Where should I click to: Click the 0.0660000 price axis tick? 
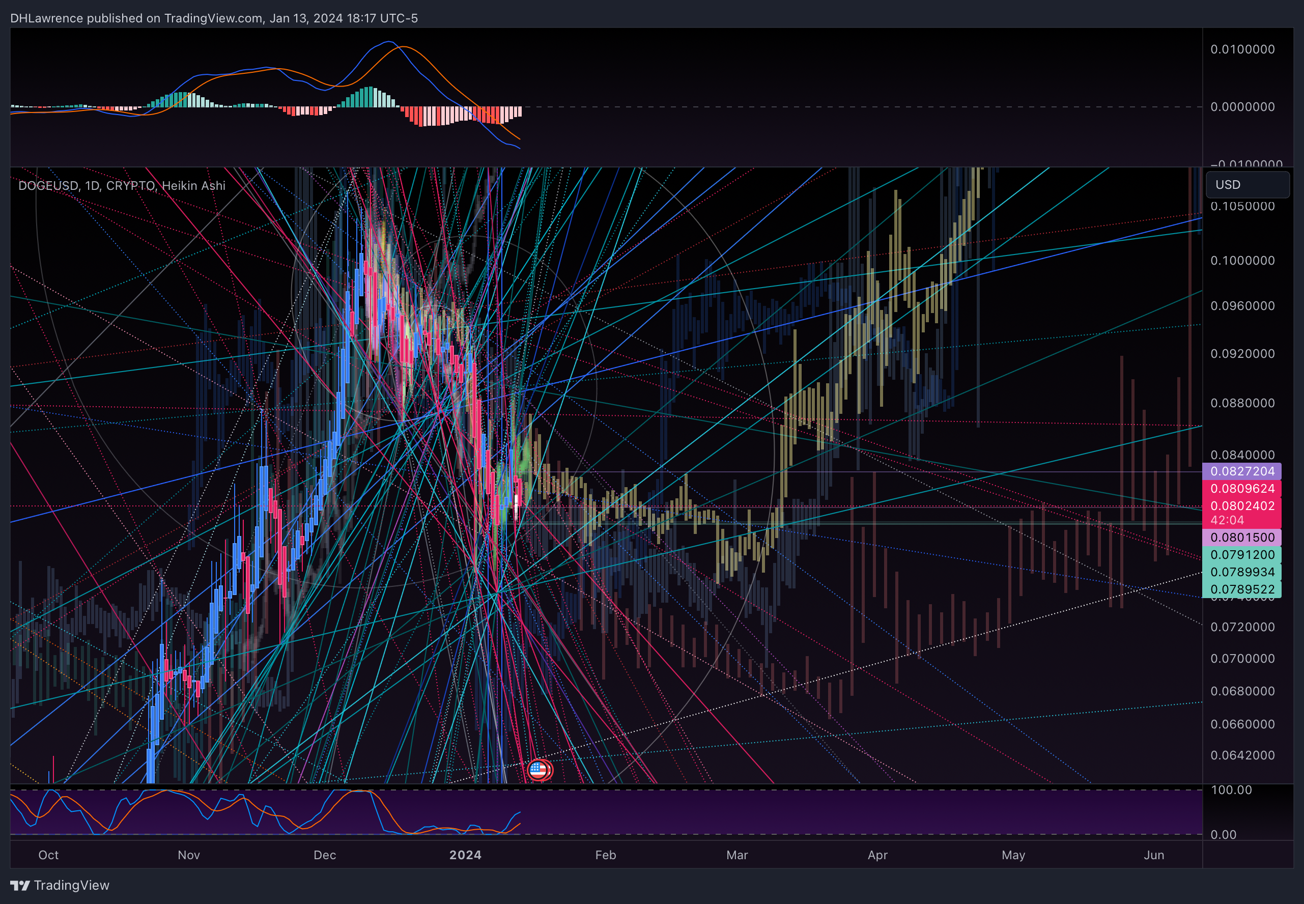tap(1242, 724)
